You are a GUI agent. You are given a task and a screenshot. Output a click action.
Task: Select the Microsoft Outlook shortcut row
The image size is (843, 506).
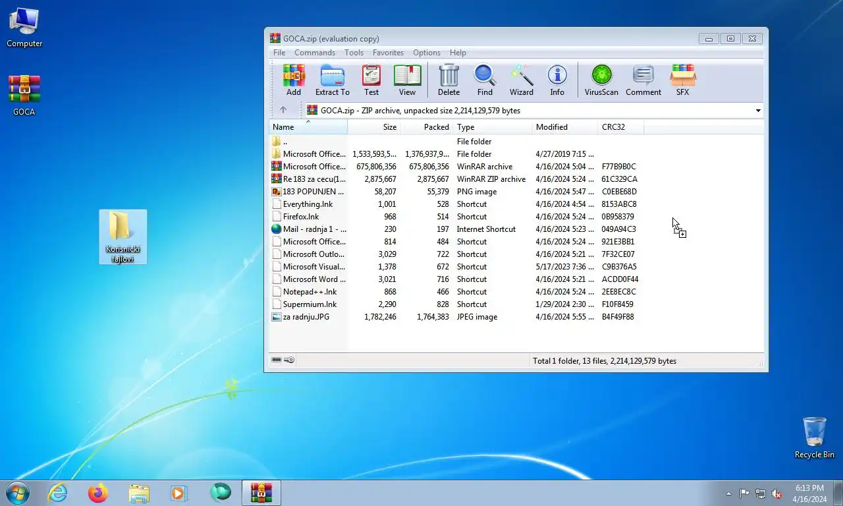click(x=516, y=254)
